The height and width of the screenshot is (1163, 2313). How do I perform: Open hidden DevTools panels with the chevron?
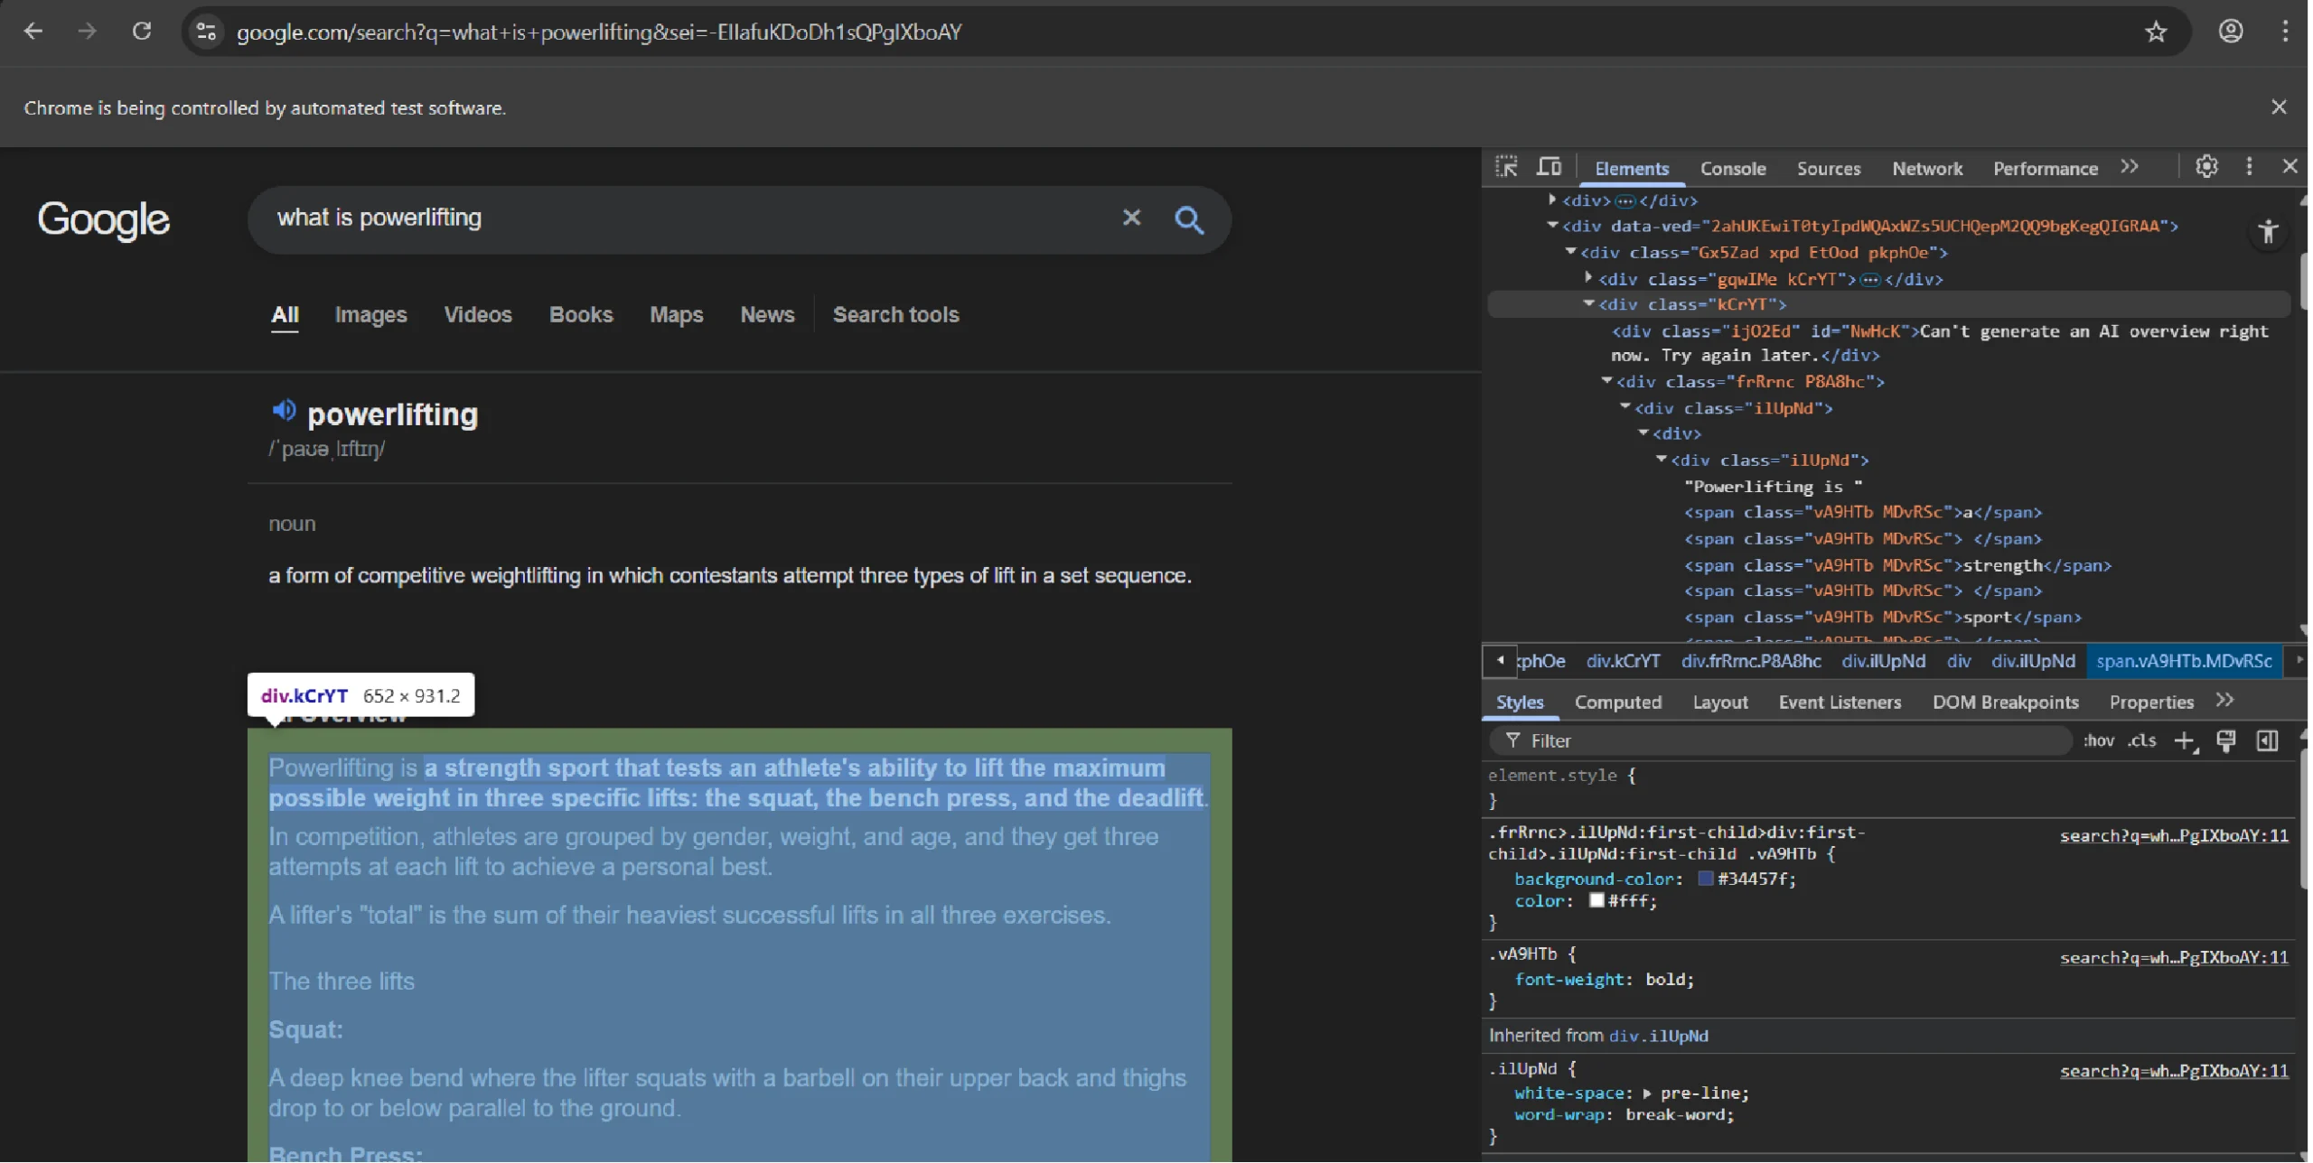pyautogui.click(x=2130, y=166)
